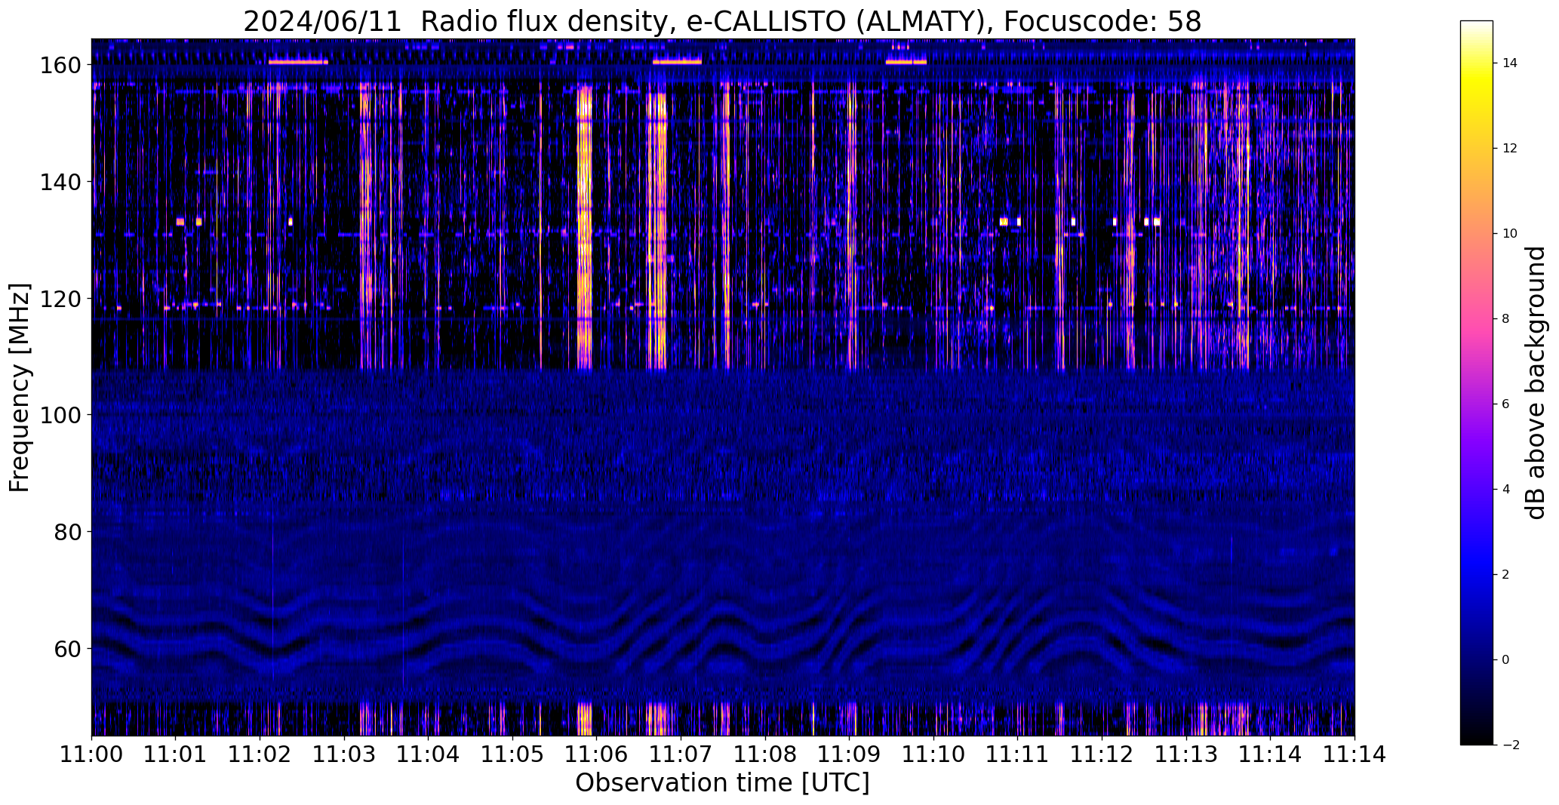Viewport: 1559px width, 805px height.
Task: Click the 11:10 time tick label
Action: [933, 754]
